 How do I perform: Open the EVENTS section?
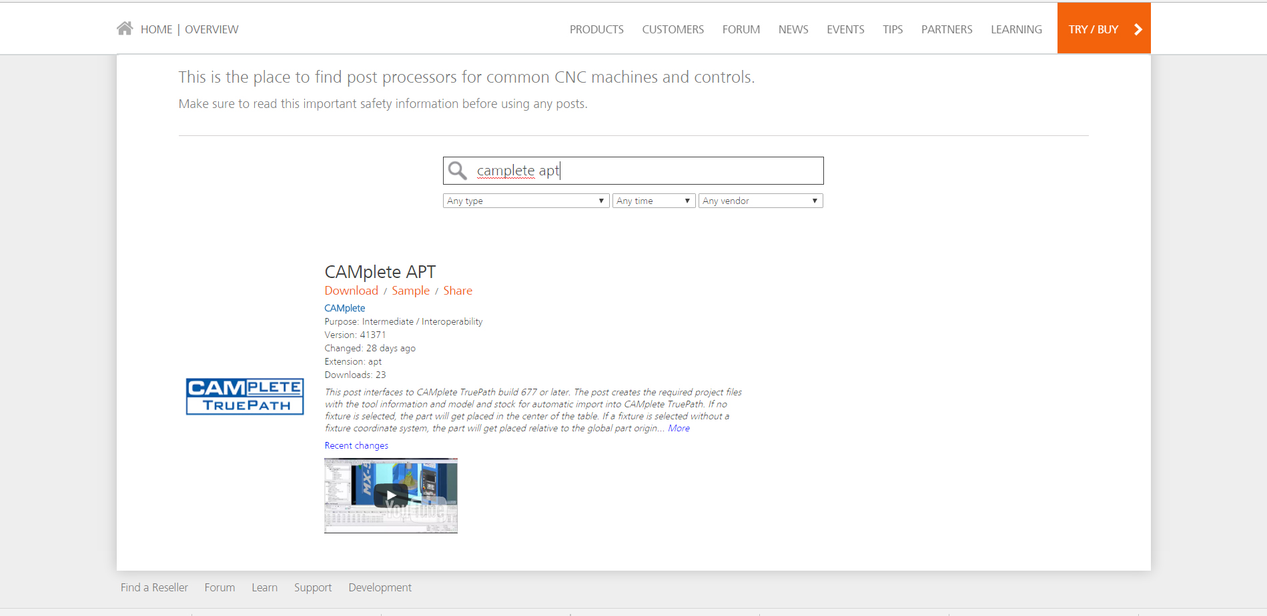[x=845, y=29]
